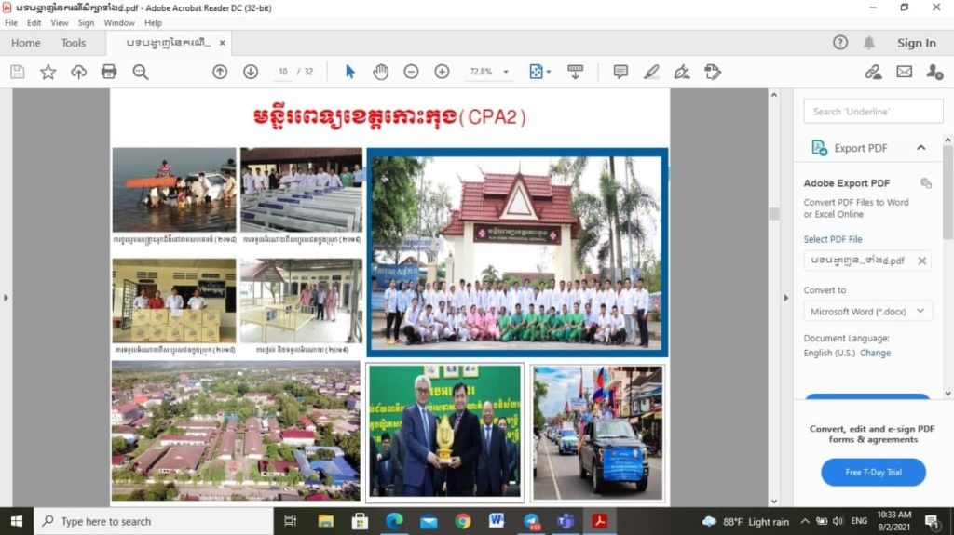Open the Help menu
This screenshot has height=535, width=954.
154,22
